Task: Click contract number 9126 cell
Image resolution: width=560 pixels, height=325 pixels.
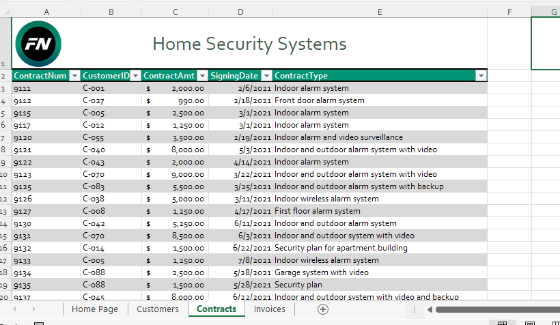Action: click(46, 199)
